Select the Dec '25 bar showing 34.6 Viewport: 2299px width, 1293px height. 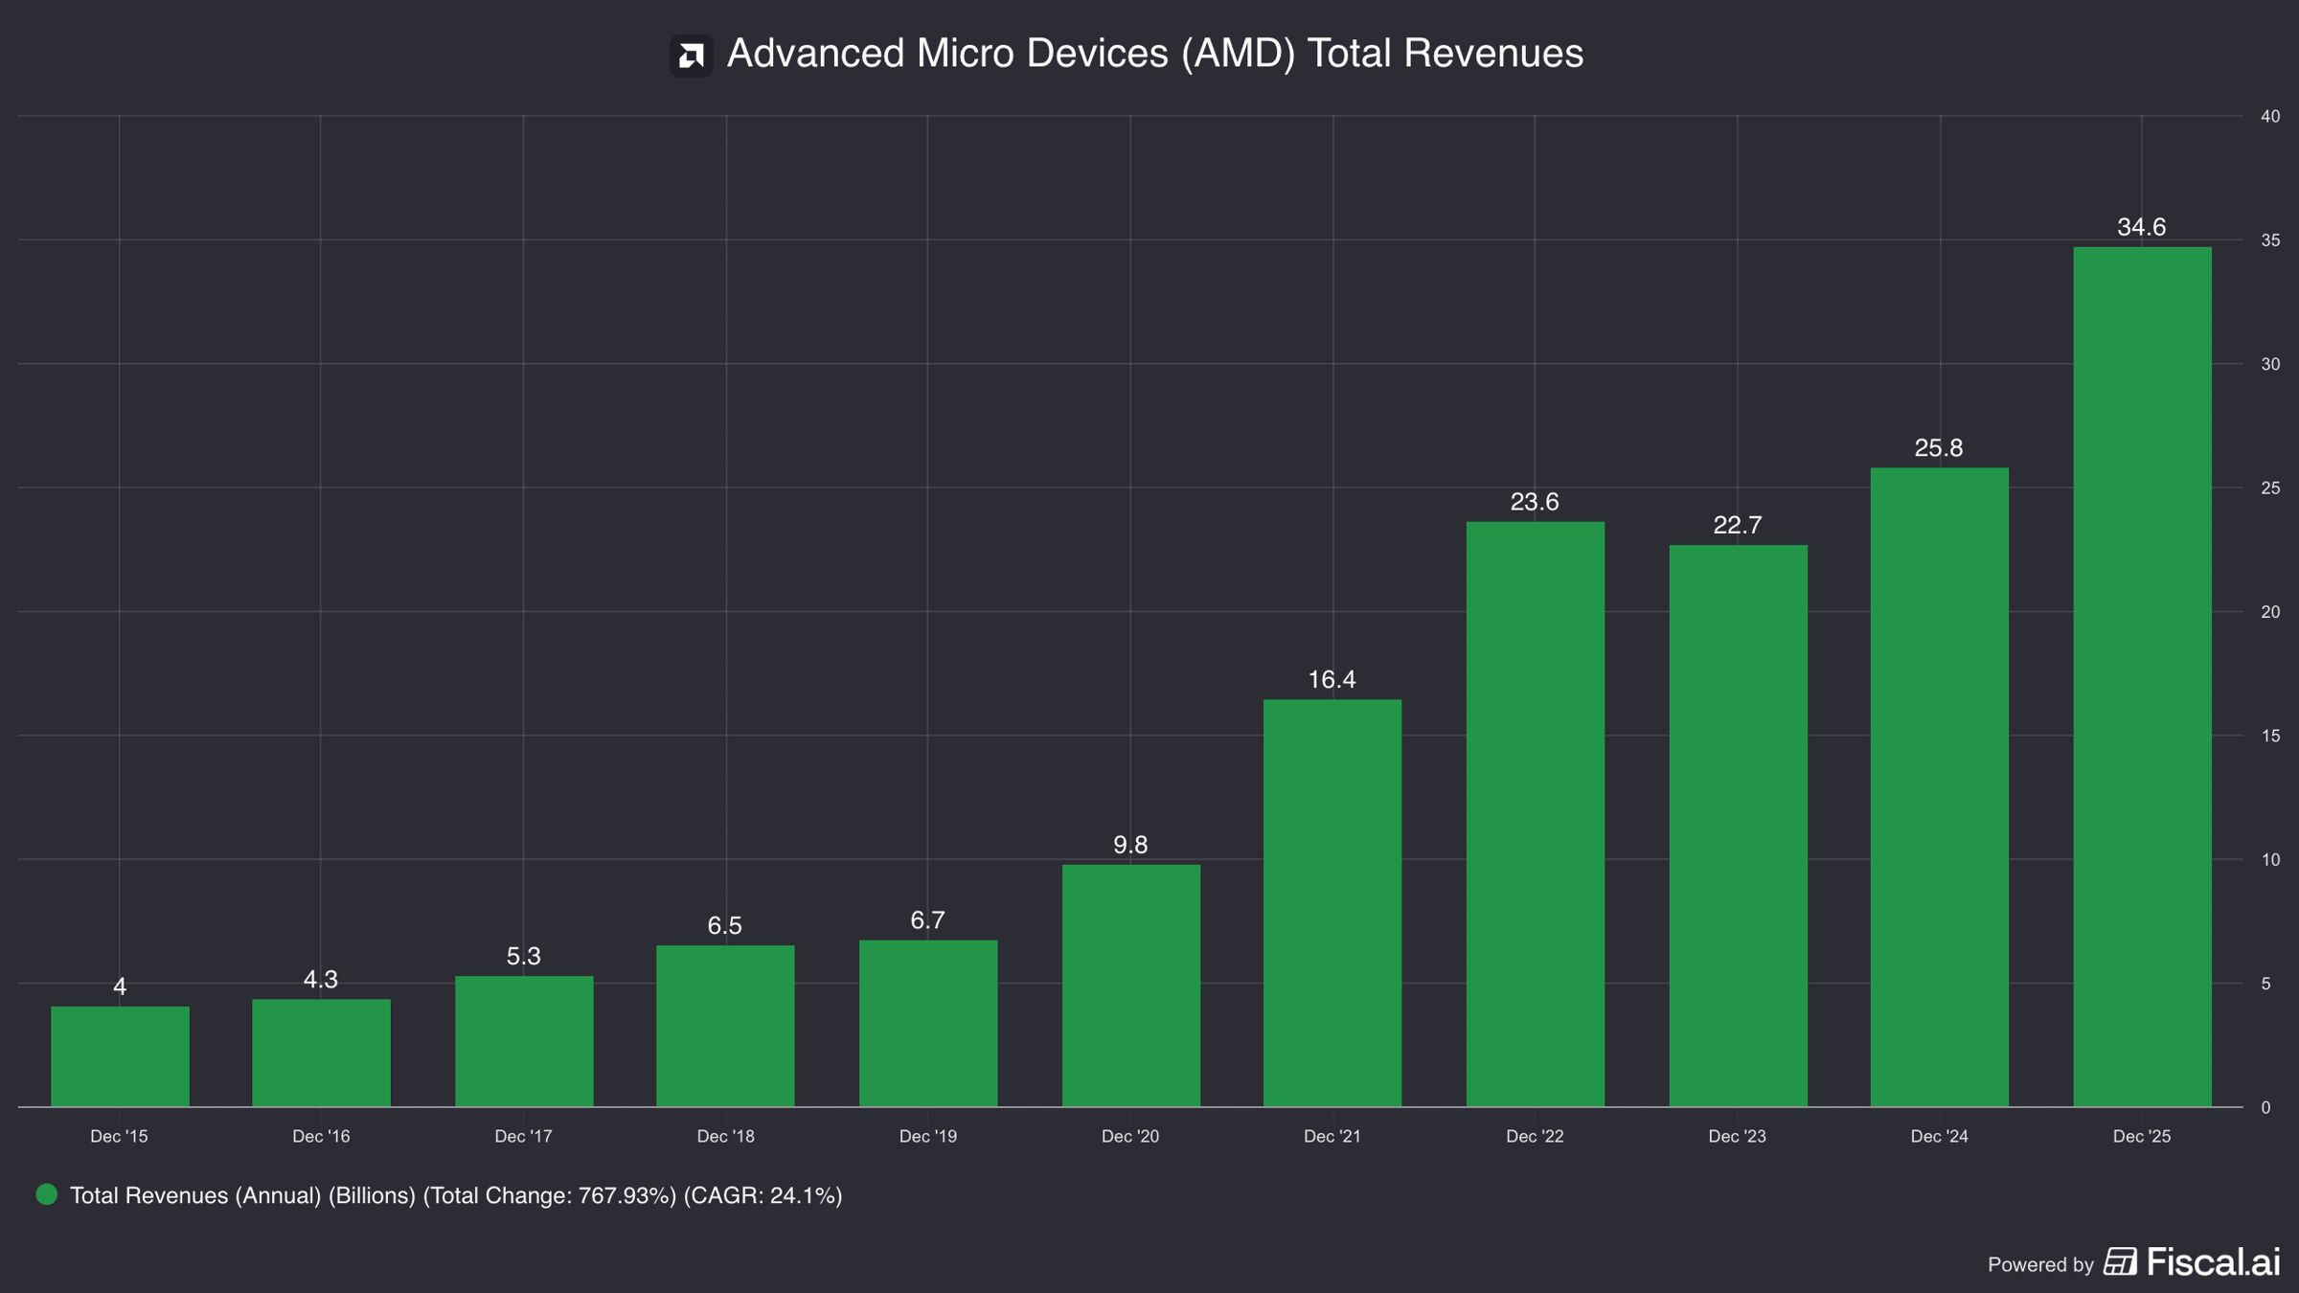coord(2142,677)
